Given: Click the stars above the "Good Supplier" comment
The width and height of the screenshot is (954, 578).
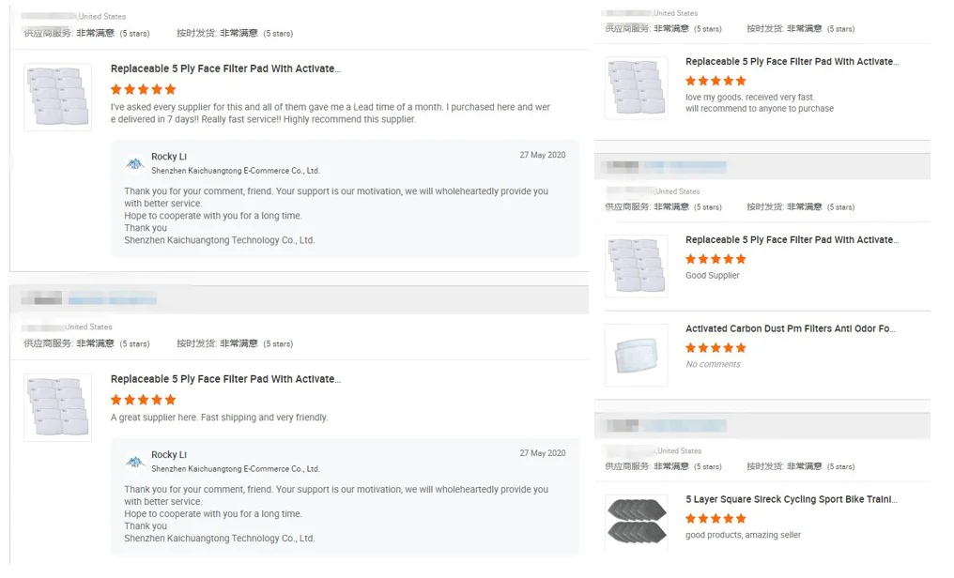Looking at the screenshot, I should coord(715,259).
